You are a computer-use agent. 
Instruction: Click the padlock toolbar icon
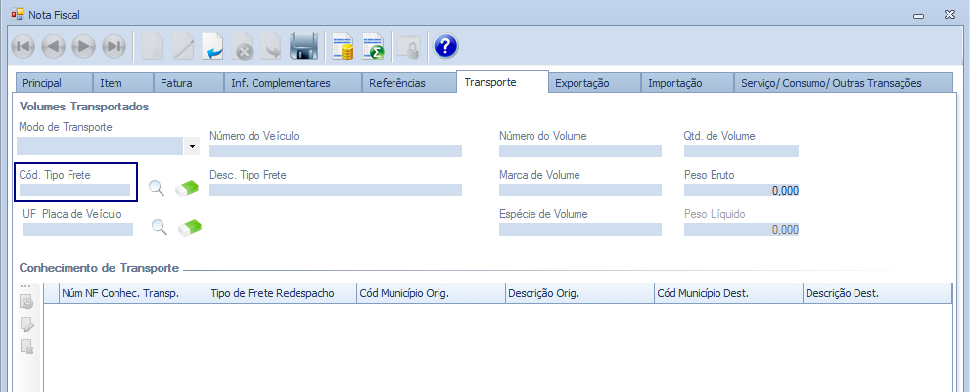coord(408,46)
